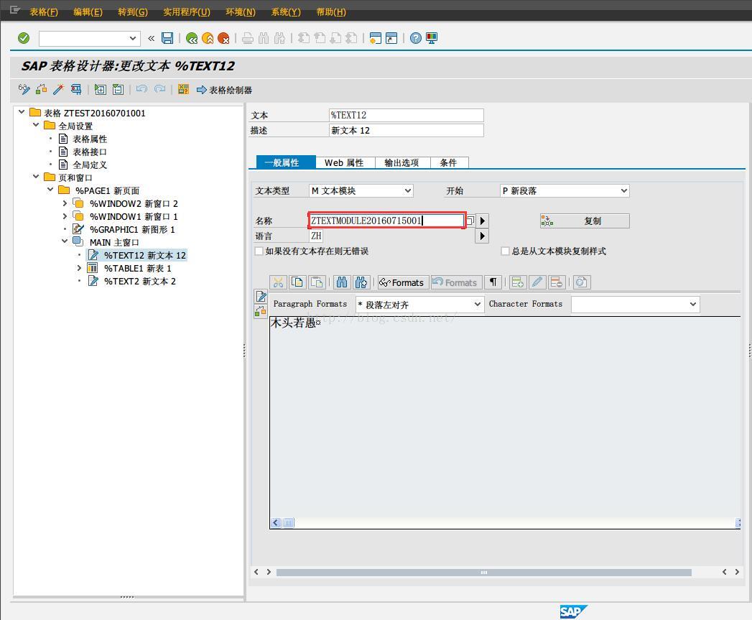Open the command field dropdown
Viewport: 752px width, 620px height.
click(x=133, y=38)
